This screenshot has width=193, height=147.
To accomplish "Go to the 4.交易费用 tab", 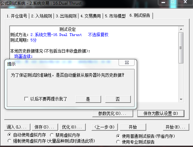I will pyautogui.click(x=91, y=16).
